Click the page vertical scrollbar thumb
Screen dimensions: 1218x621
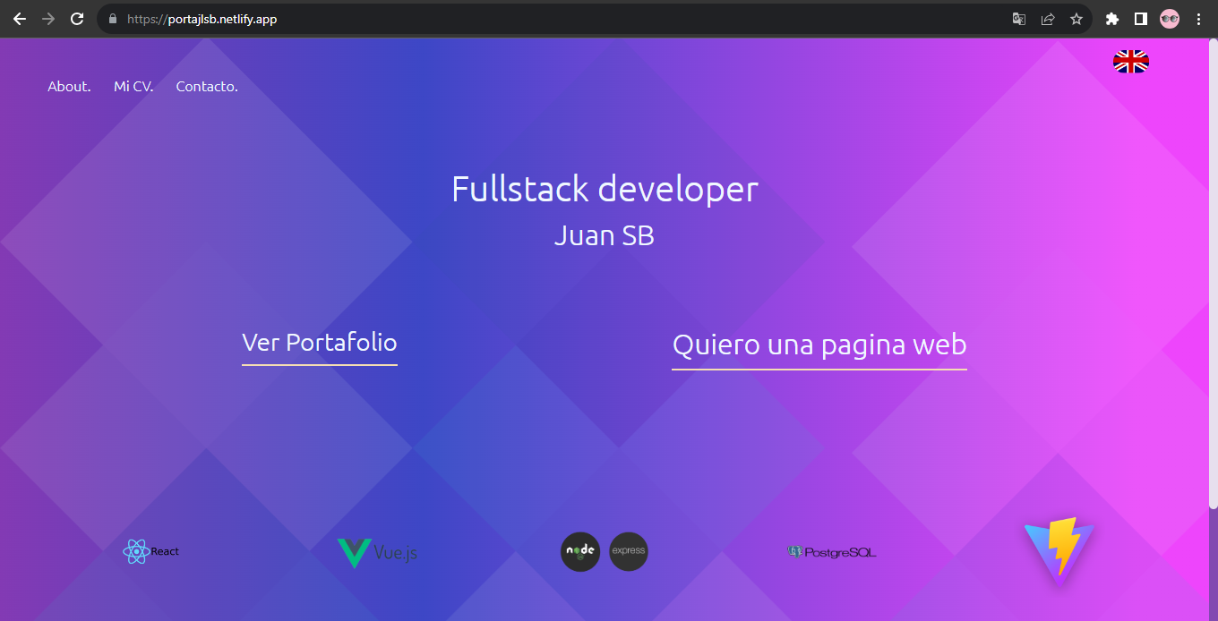pos(1213,273)
